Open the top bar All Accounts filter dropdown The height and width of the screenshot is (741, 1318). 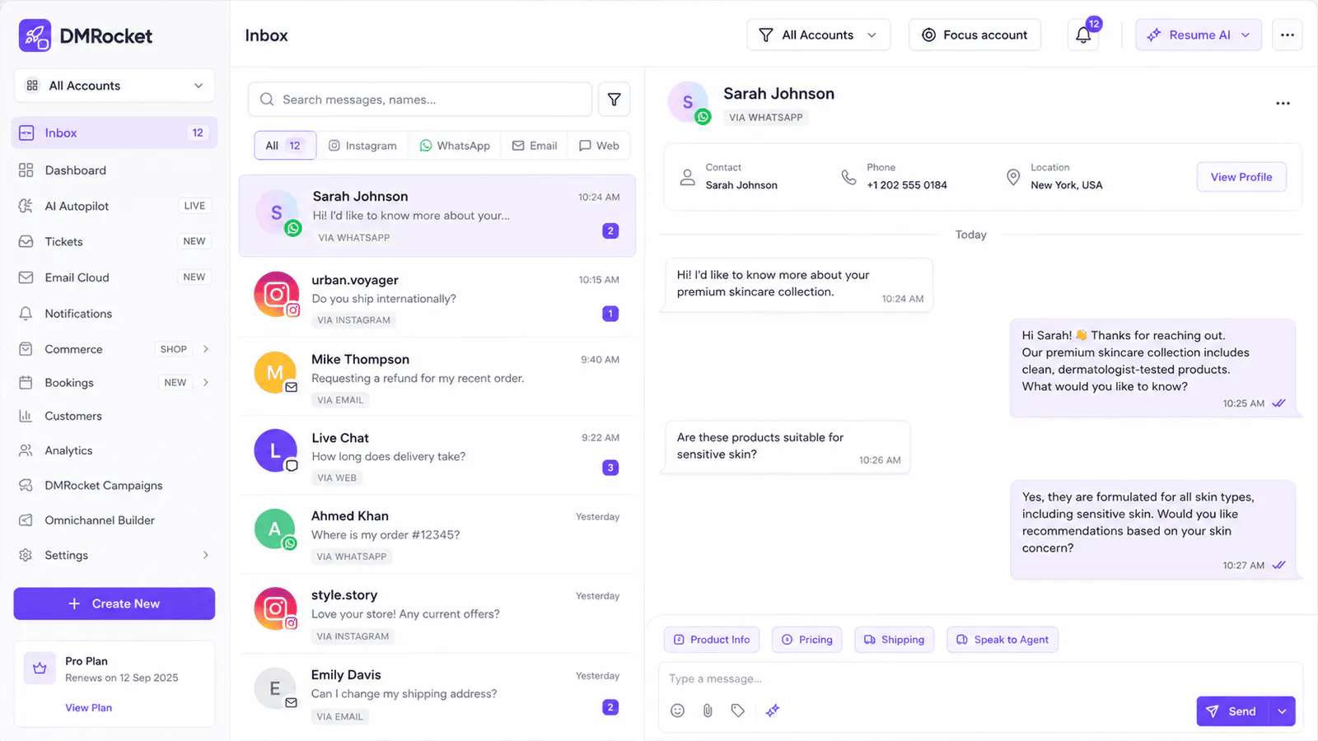[x=818, y=35]
